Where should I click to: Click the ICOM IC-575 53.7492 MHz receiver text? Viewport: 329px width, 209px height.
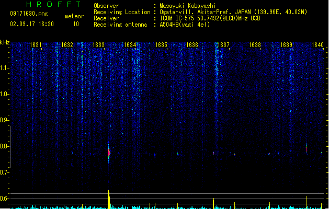pos(210,18)
